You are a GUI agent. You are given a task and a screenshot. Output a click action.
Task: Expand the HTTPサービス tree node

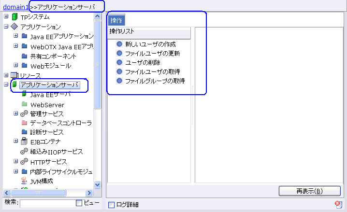click(15, 161)
